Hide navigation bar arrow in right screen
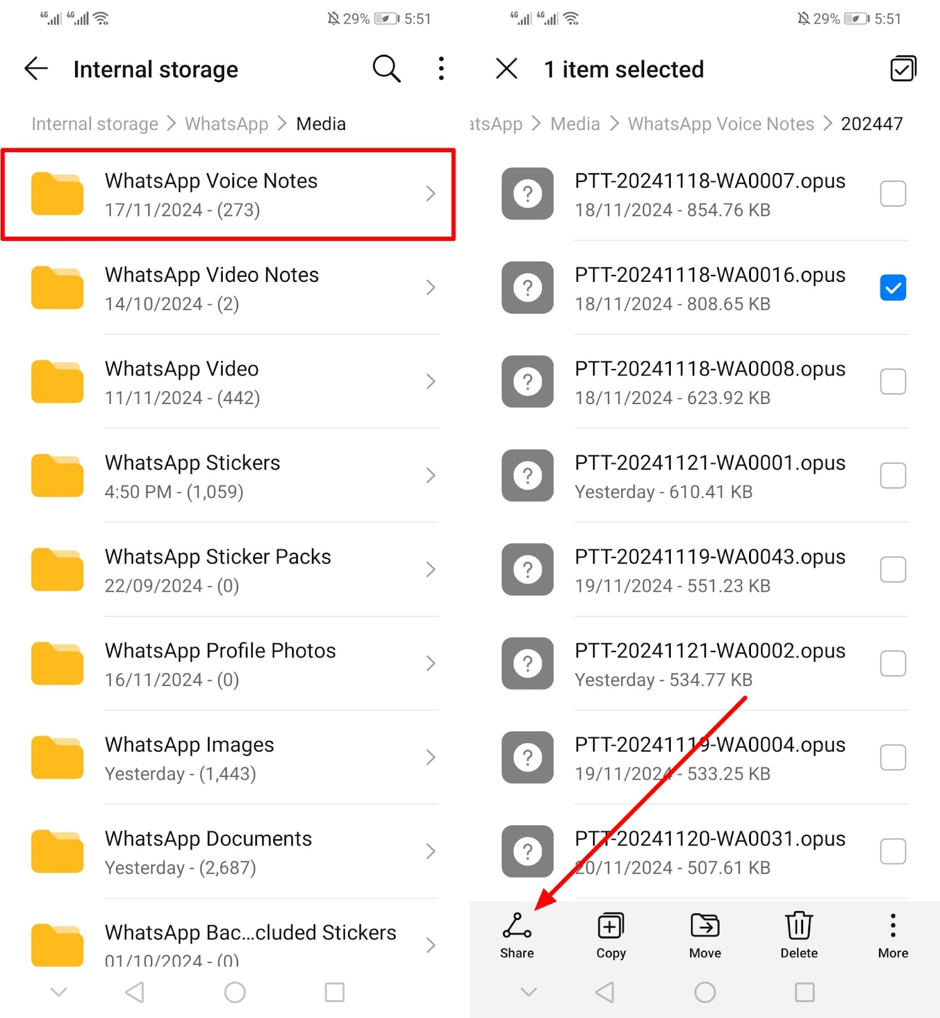This screenshot has height=1018, width=940. [529, 992]
